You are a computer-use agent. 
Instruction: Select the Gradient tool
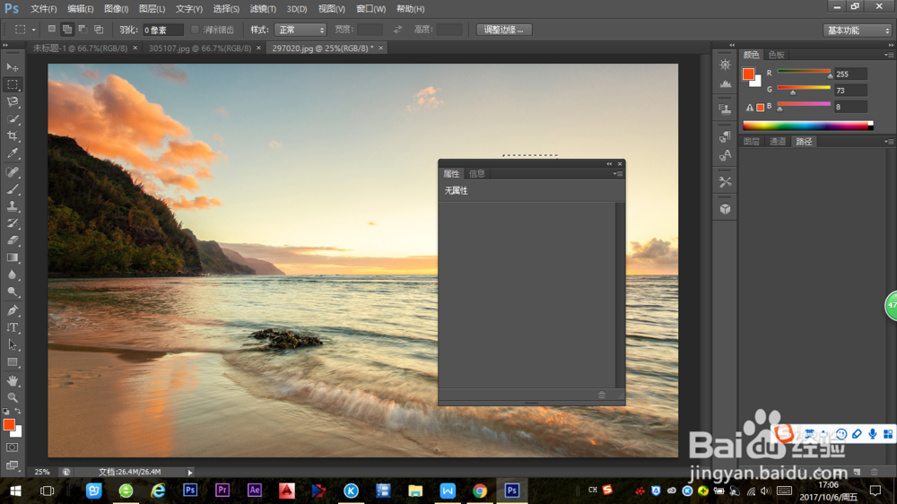[x=12, y=257]
